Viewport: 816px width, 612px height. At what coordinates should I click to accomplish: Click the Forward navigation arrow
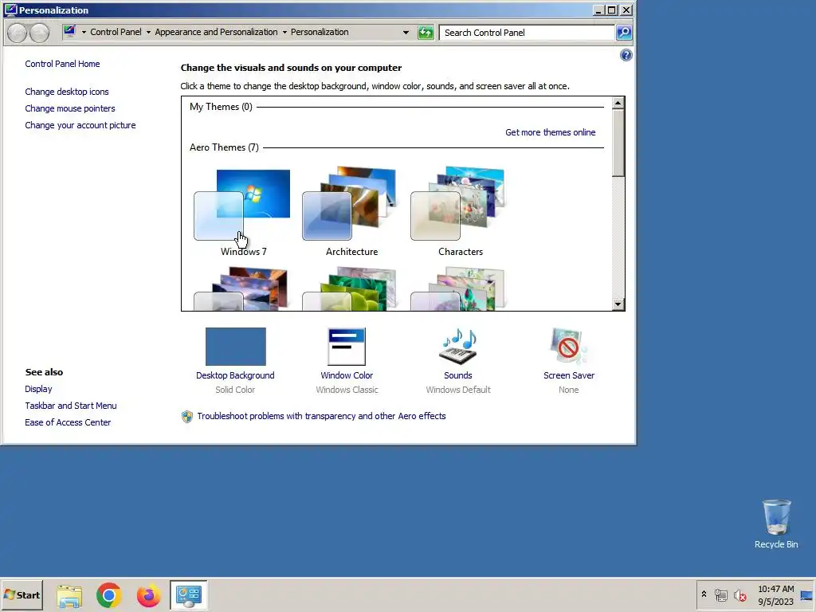[x=40, y=33]
